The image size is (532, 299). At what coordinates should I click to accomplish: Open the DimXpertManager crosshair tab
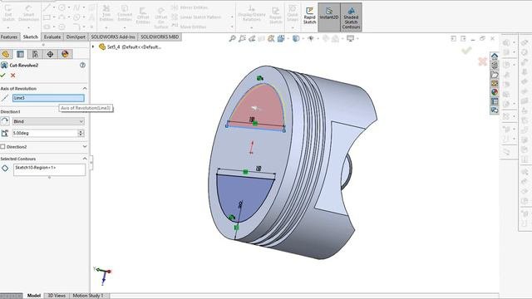pyautogui.click(x=50, y=54)
